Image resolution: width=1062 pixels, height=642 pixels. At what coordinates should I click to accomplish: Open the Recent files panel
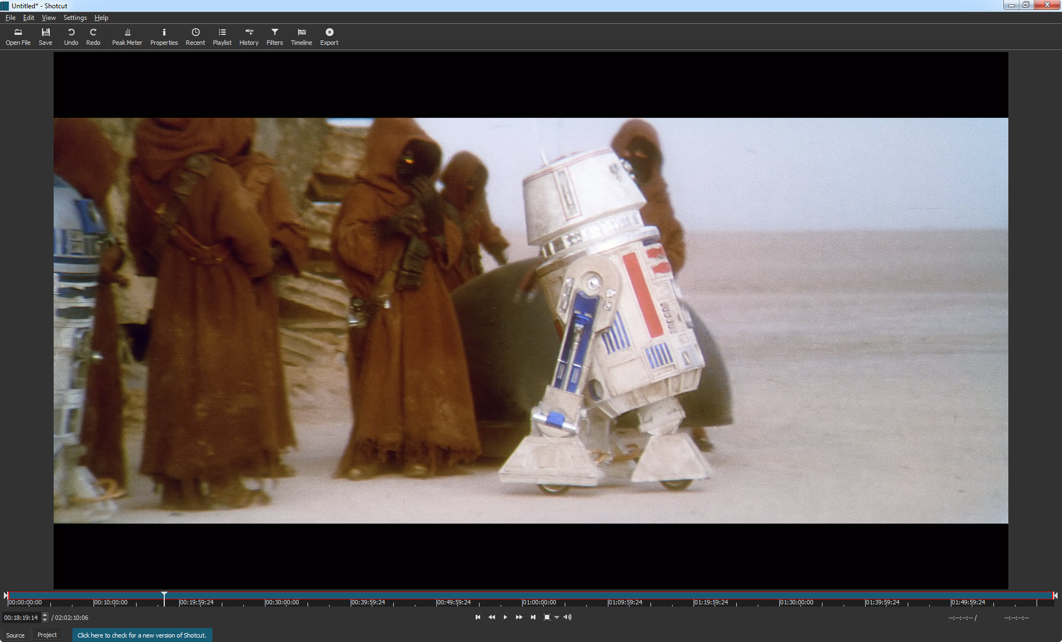coord(195,37)
